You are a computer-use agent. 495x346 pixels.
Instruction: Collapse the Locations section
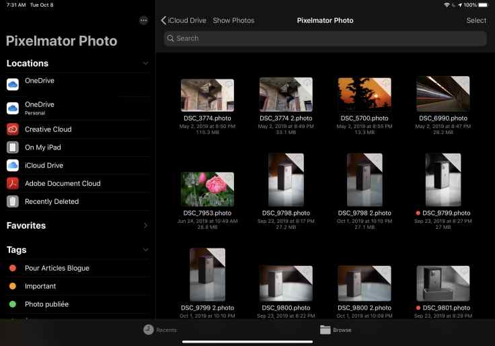145,63
